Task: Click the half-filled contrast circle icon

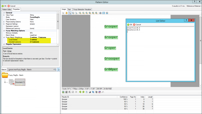Action: click(x=90, y=92)
